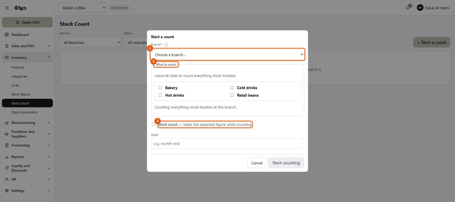Click the Manufacturing factory icon
Screen dimensions: 455x202
7,123
